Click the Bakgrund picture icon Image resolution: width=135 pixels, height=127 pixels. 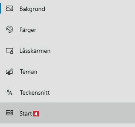click(x=9, y=8)
